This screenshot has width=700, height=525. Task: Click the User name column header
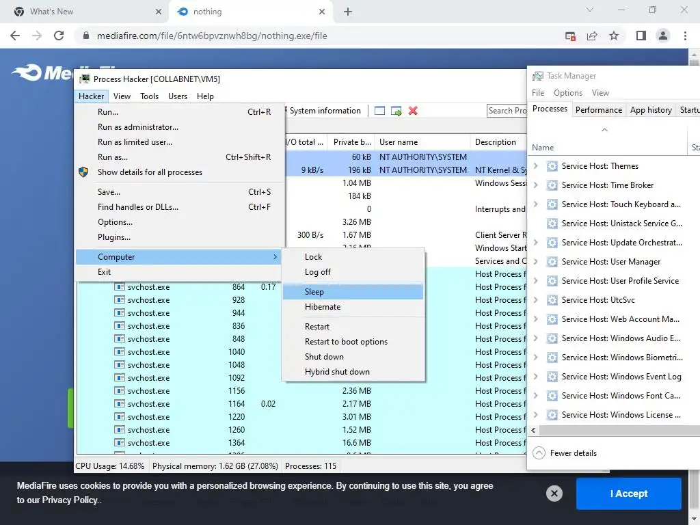422,142
